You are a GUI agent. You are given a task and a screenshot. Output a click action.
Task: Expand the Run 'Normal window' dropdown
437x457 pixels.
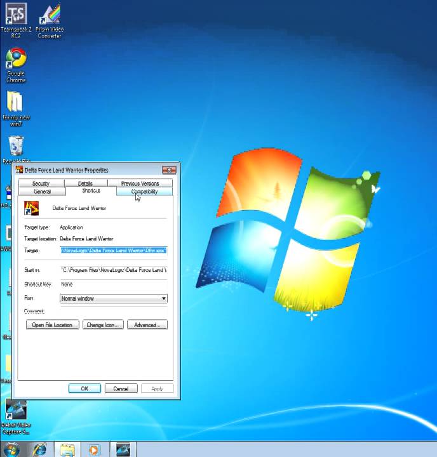point(114,298)
